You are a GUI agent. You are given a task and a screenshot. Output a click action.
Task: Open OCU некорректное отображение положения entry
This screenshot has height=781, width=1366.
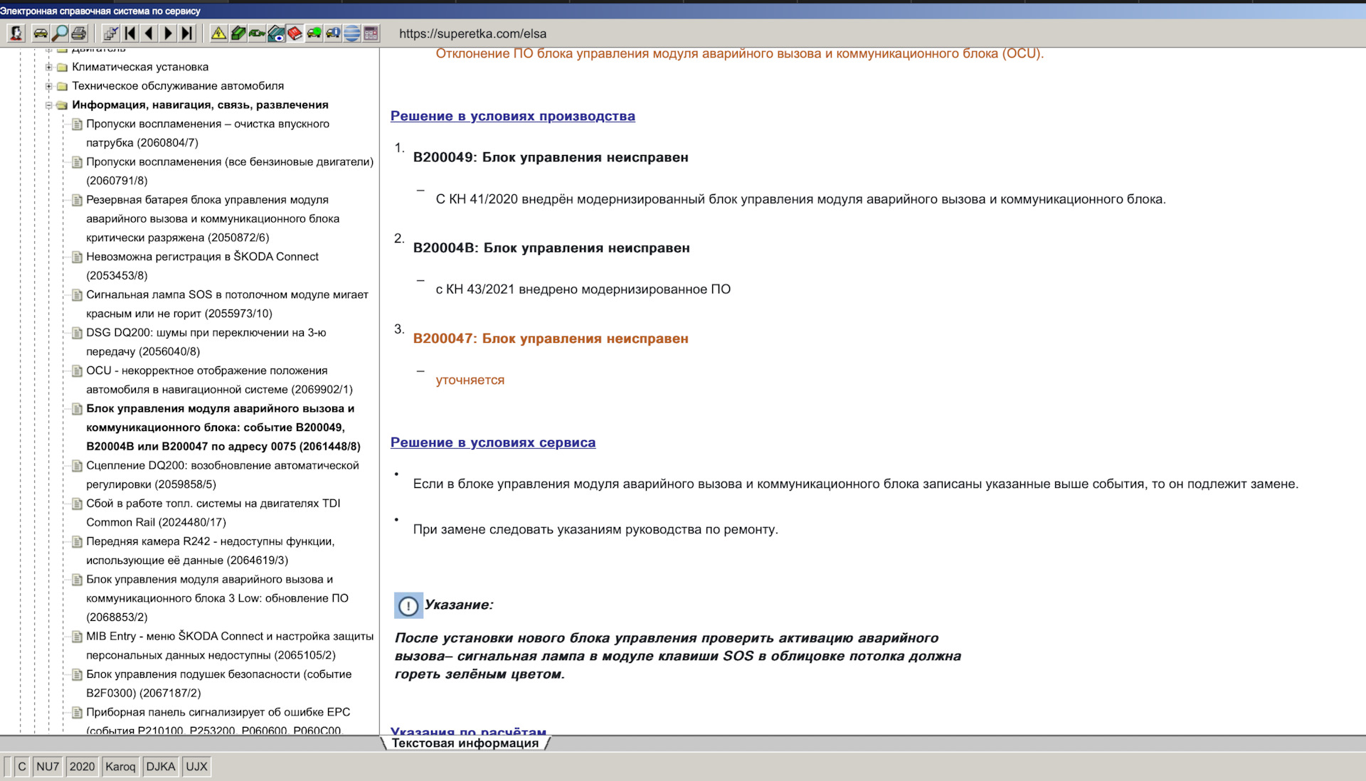pos(219,380)
